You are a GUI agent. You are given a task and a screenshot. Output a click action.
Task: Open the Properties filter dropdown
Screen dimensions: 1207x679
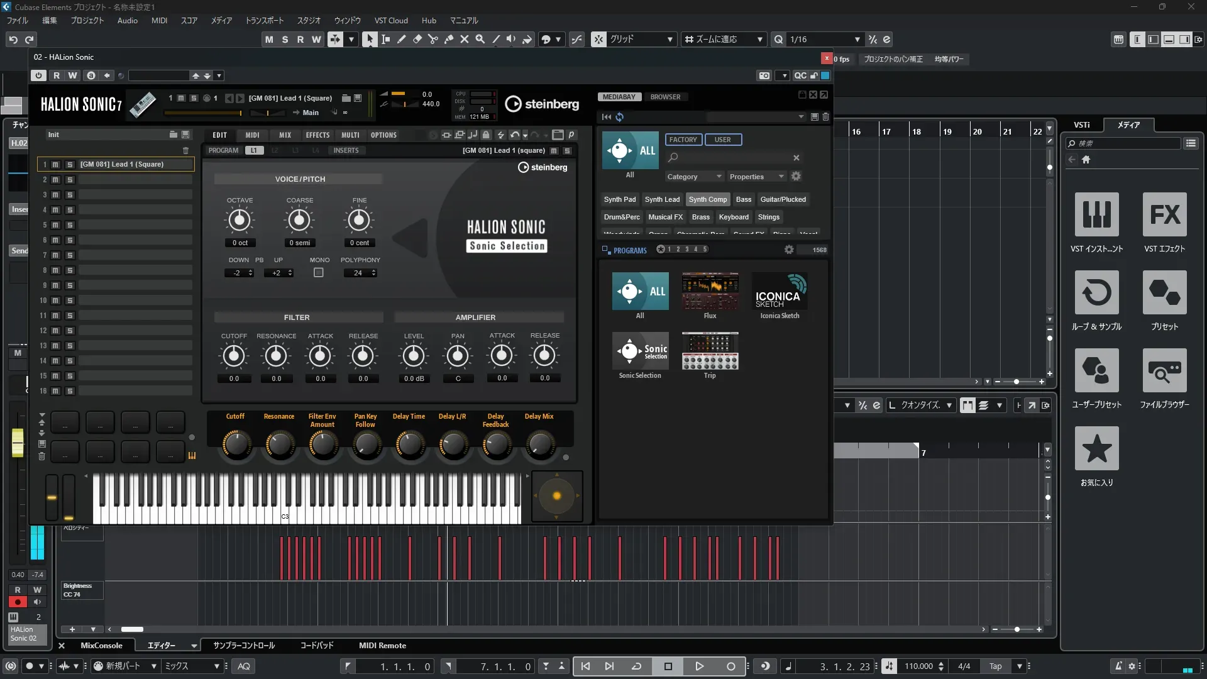(x=757, y=177)
